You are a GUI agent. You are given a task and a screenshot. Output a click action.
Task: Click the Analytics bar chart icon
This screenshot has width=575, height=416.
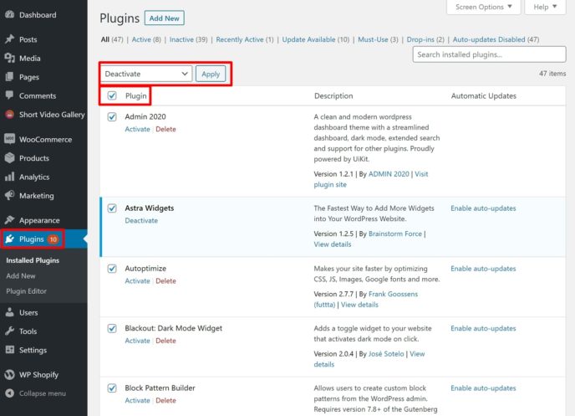pos(10,177)
